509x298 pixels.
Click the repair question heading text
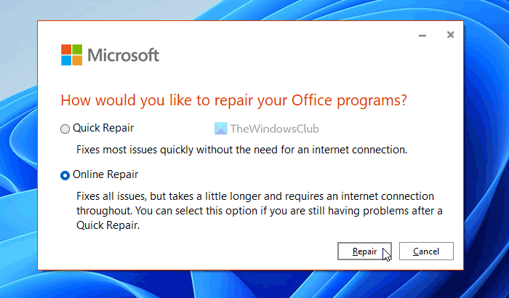233,100
